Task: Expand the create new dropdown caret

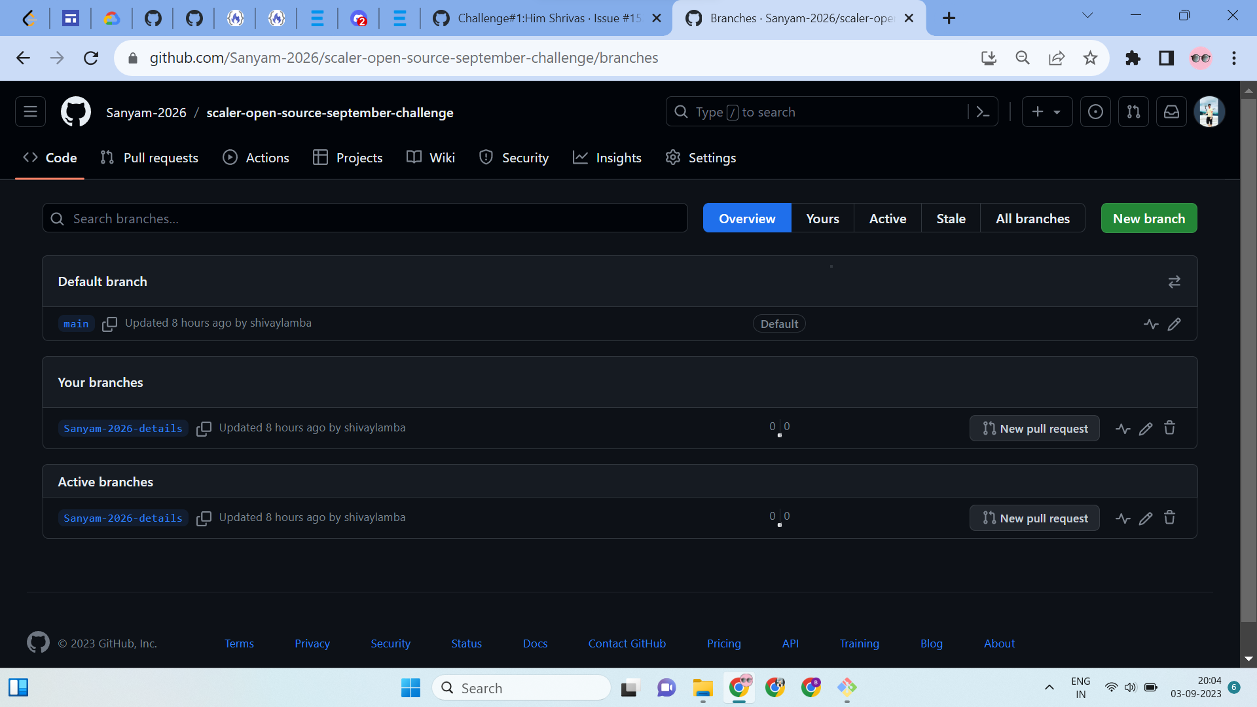Action: pos(1058,111)
